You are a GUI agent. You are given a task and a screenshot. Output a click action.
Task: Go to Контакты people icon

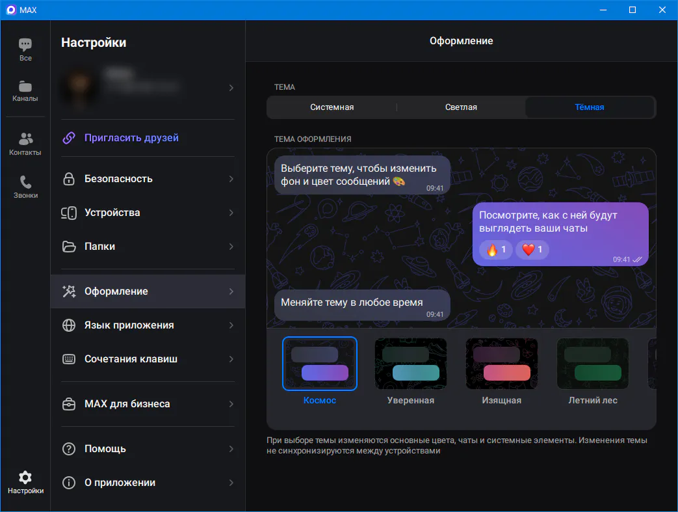tap(25, 139)
